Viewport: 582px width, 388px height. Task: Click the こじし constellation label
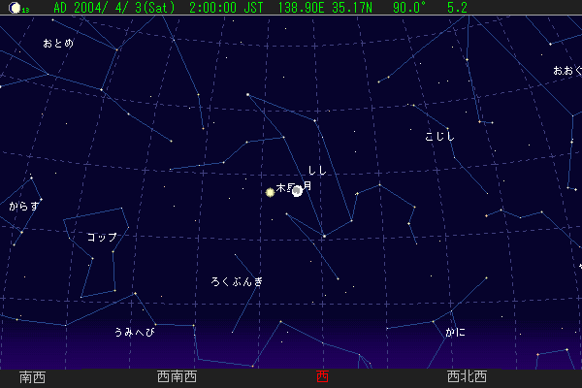click(439, 137)
